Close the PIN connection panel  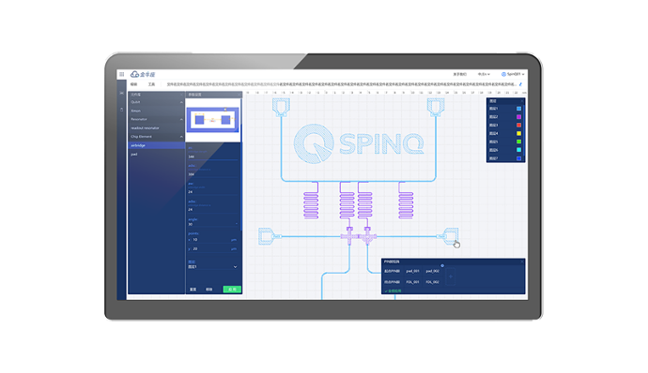pyautogui.click(x=522, y=261)
